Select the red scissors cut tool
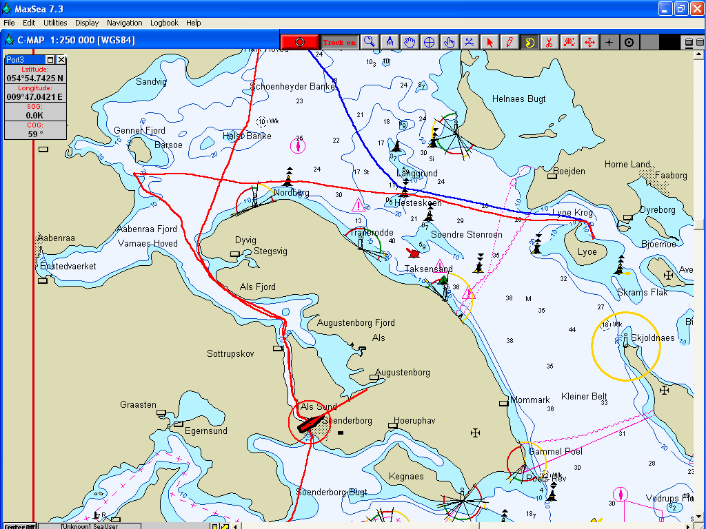The width and height of the screenshot is (706, 529). 549,42
